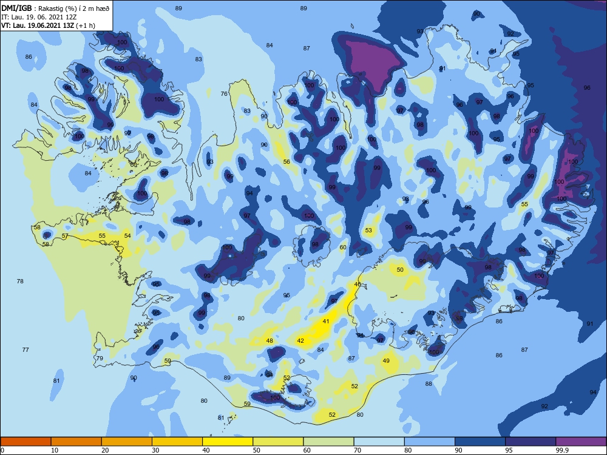Select the map value "48"
Viewport: 607px width, 455px height.
270,341
